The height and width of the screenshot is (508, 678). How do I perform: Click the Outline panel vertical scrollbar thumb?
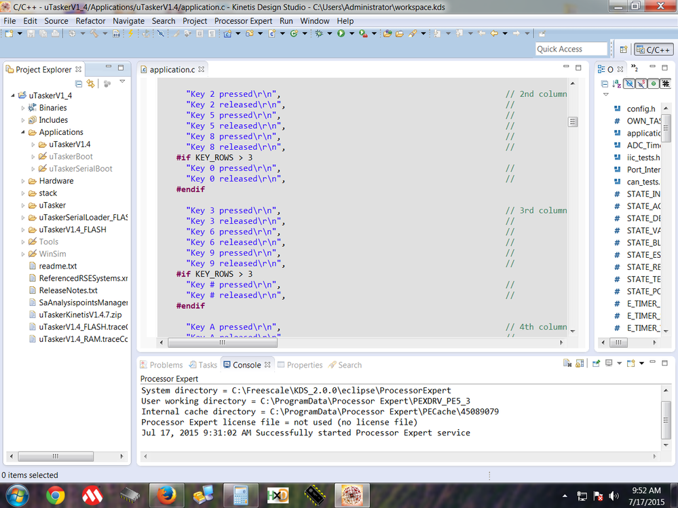point(666,128)
